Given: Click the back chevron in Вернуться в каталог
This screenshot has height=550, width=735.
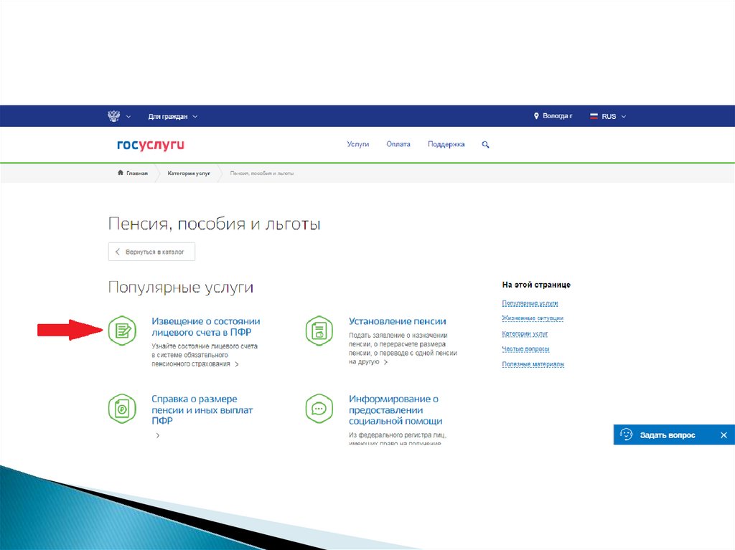Looking at the screenshot, I should click(x=118, y=252).
